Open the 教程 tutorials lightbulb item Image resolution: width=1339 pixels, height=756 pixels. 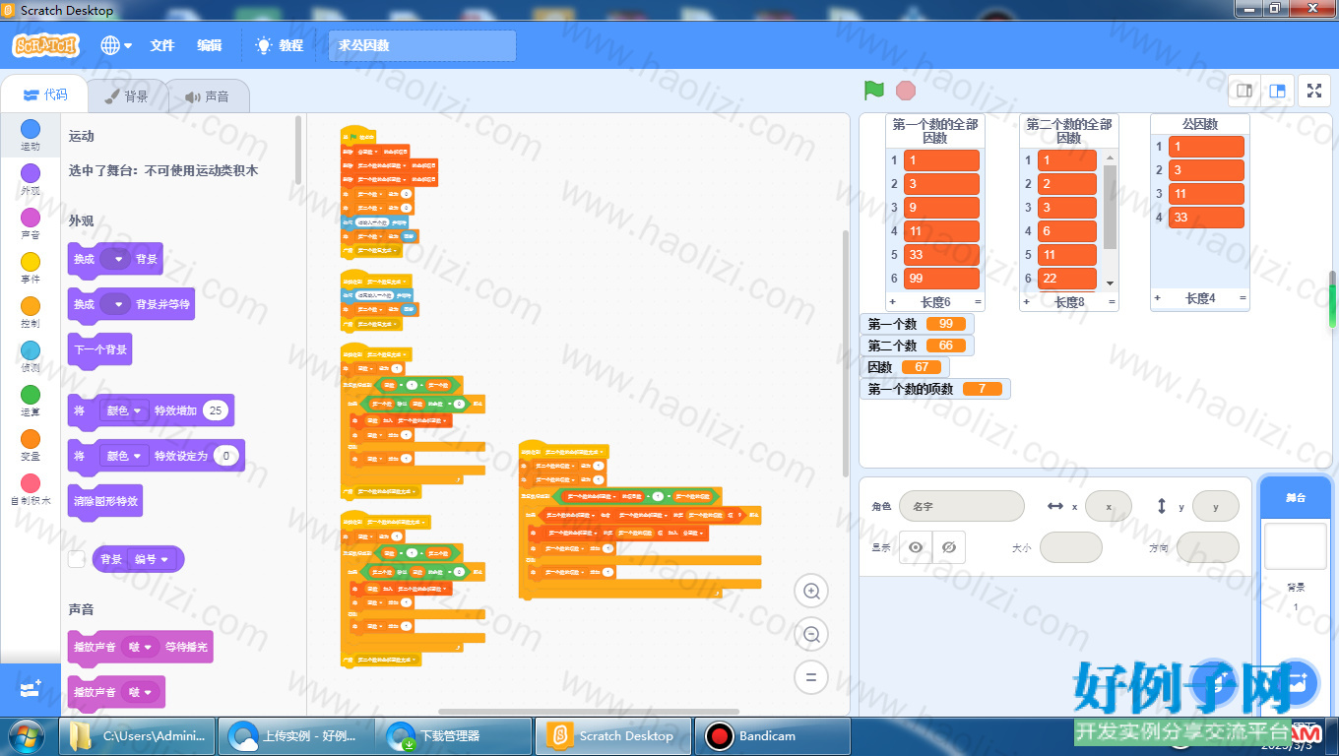[279, 45]
